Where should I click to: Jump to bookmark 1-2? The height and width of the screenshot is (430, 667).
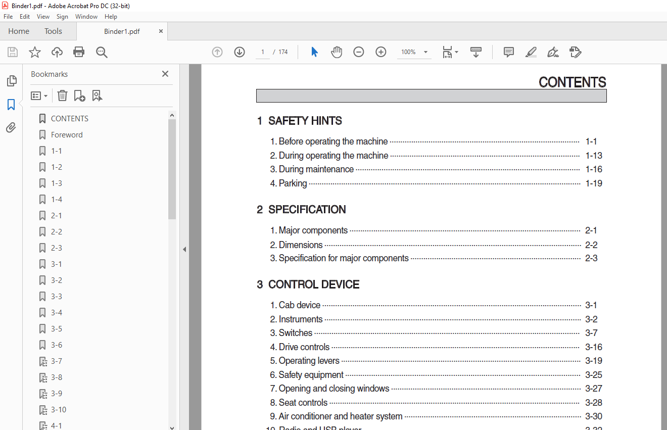click(x=57, y=167)
